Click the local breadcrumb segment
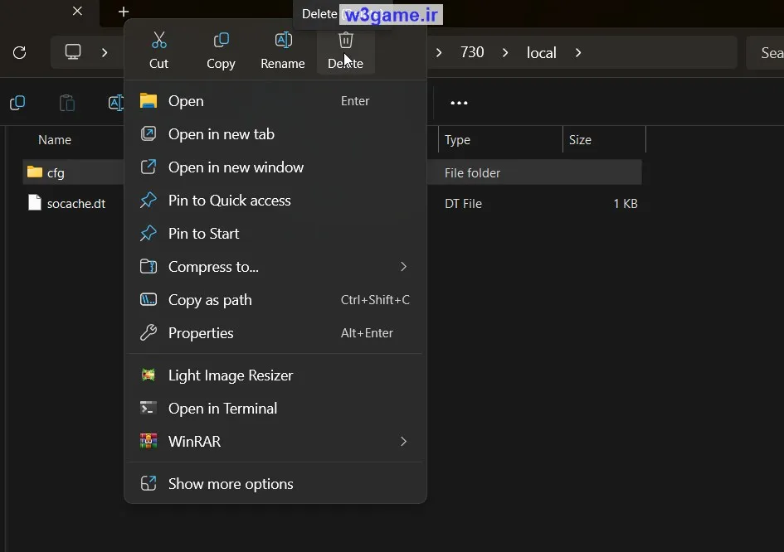Screen dimensions: 784x552 (541, 52)
